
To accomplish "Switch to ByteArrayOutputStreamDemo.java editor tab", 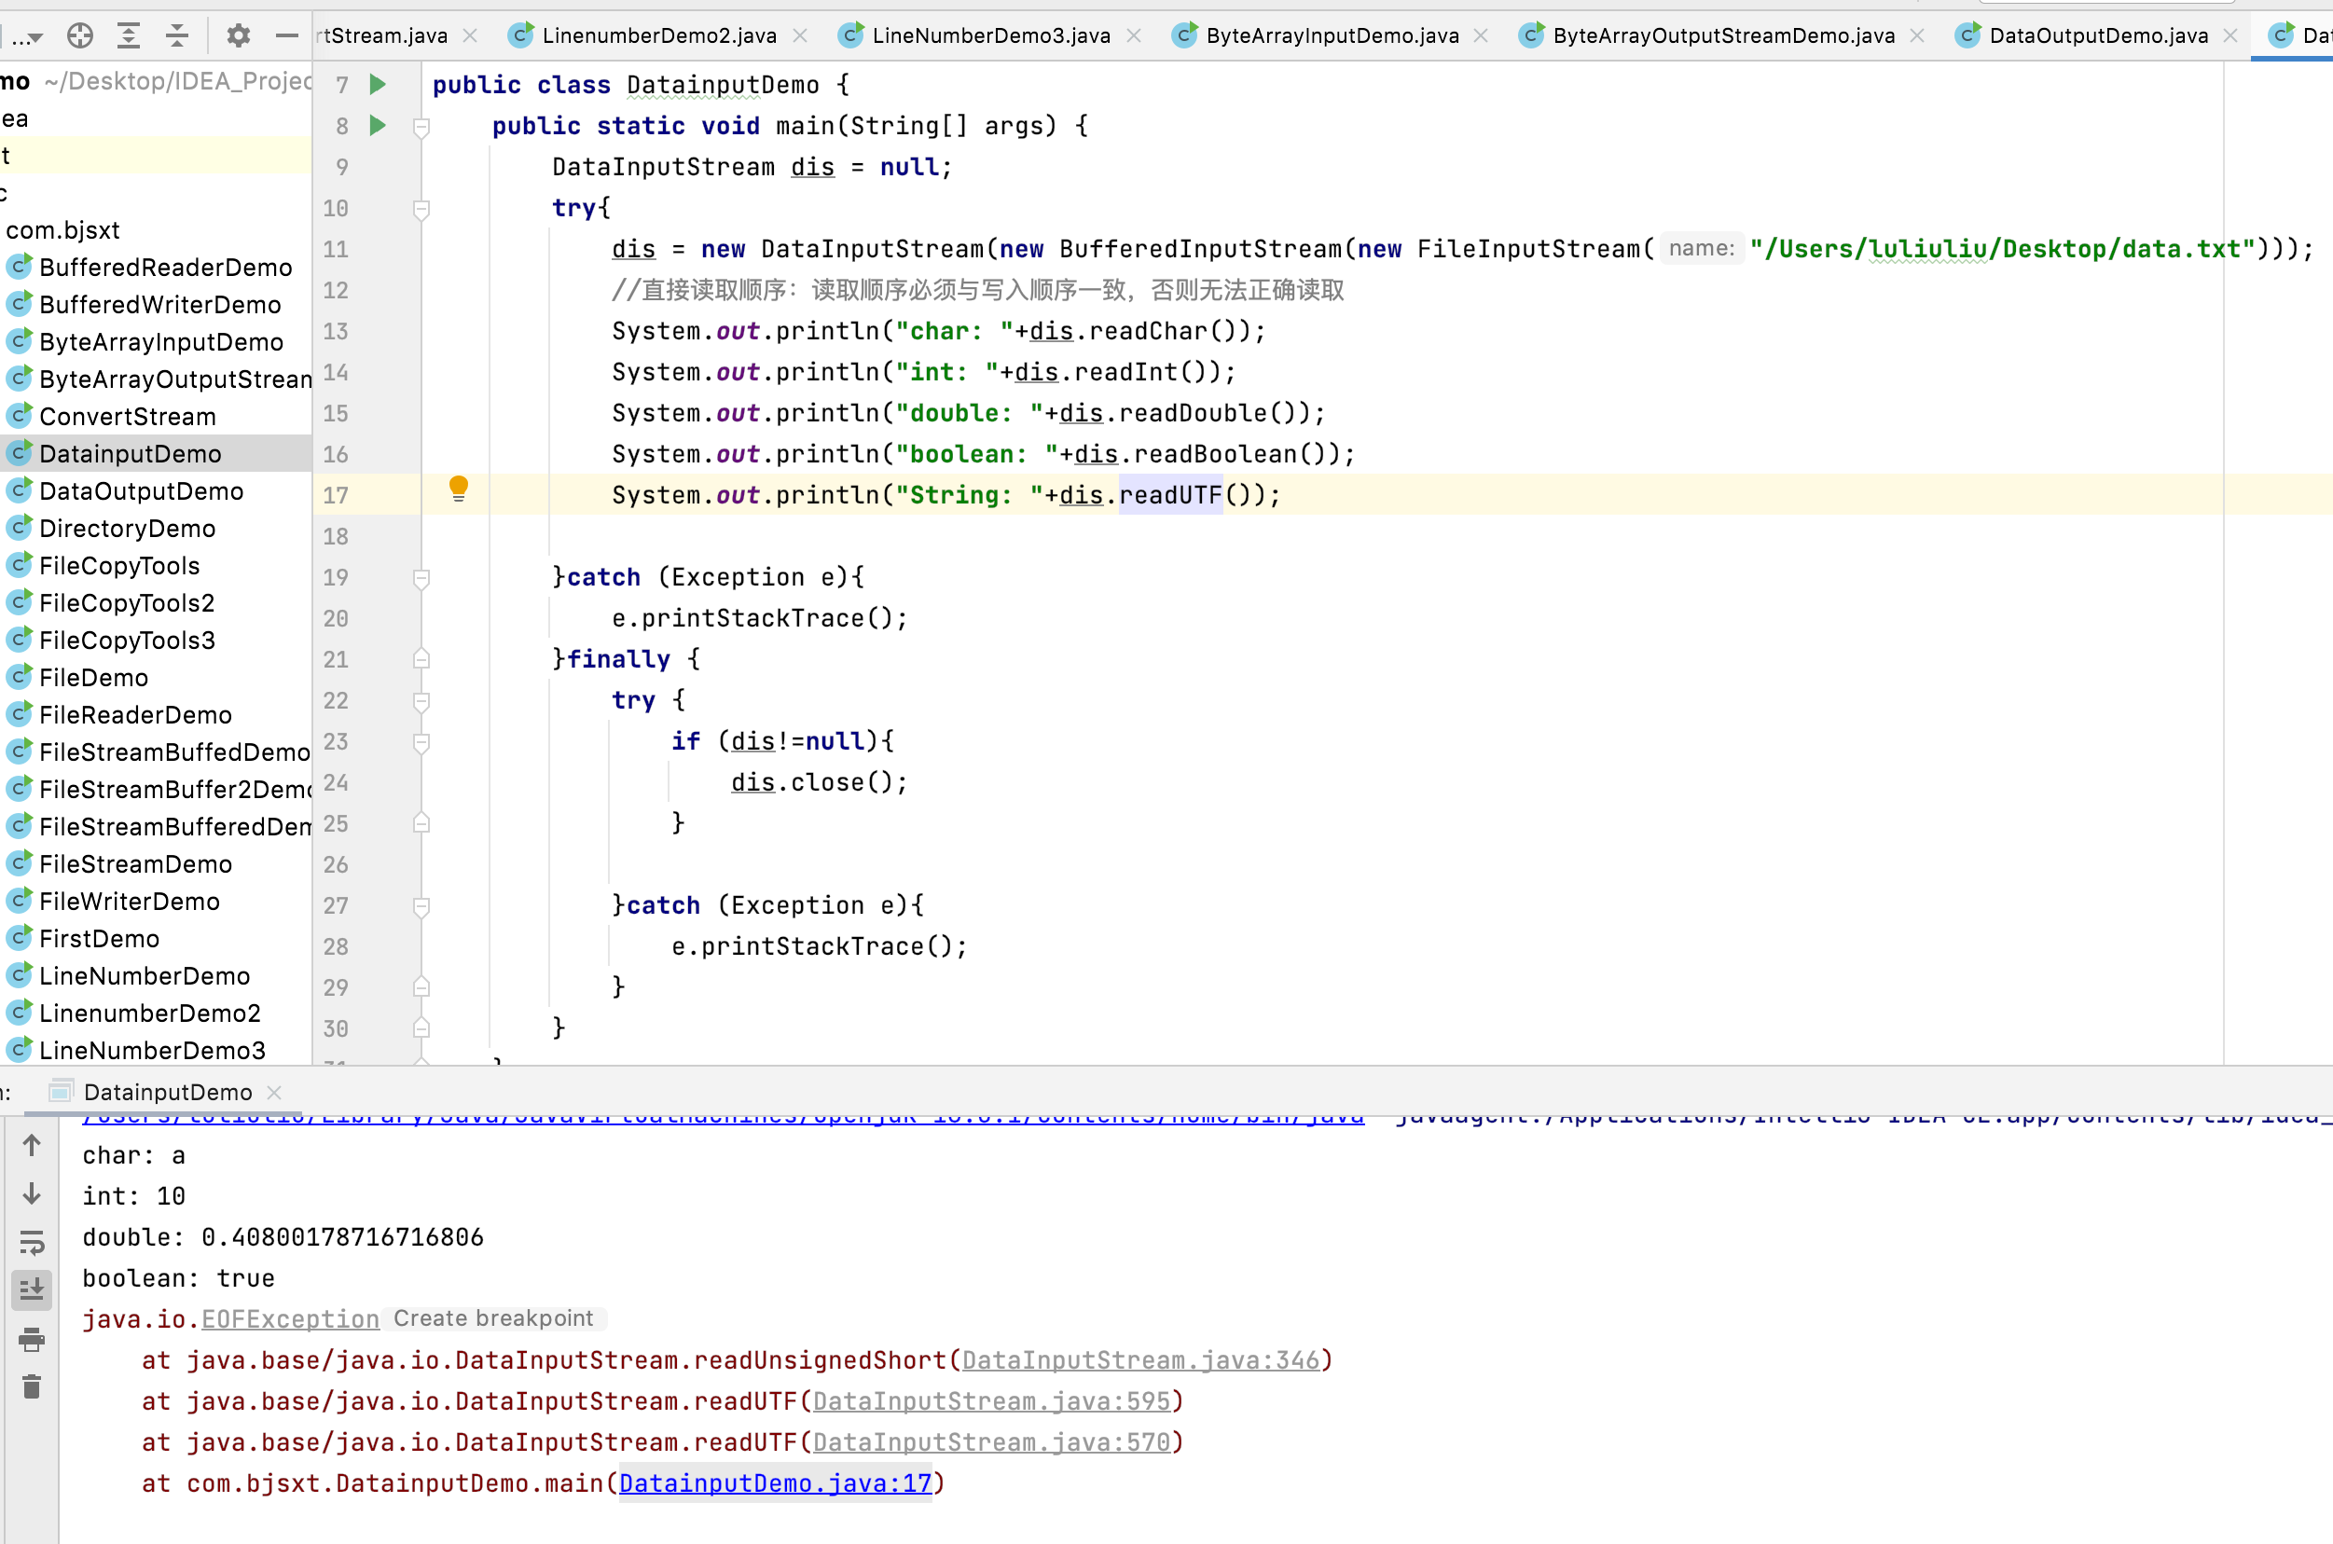I will pyautogui.click(x=1723, y=36).
